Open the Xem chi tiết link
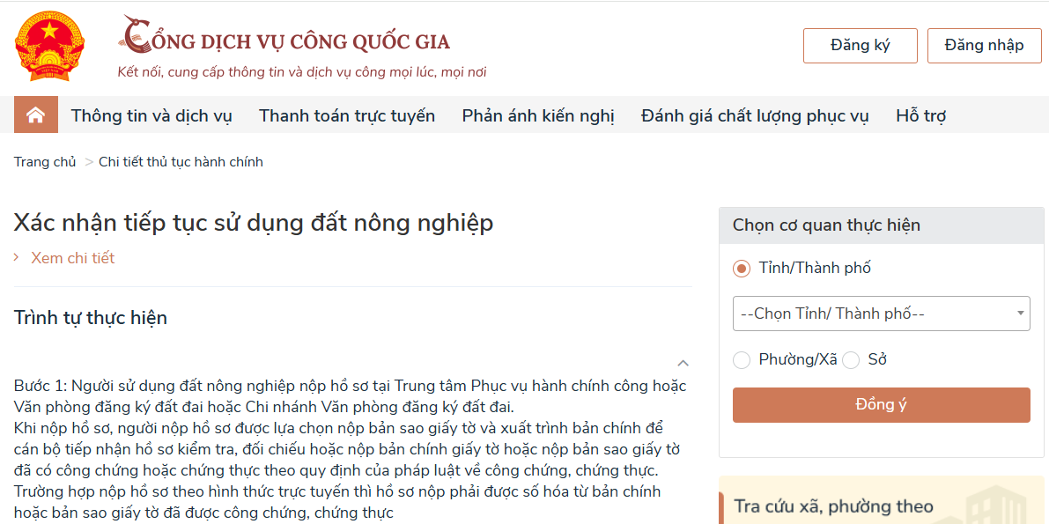This screenshot has width=1049, height=524. [x=72, y=258]
